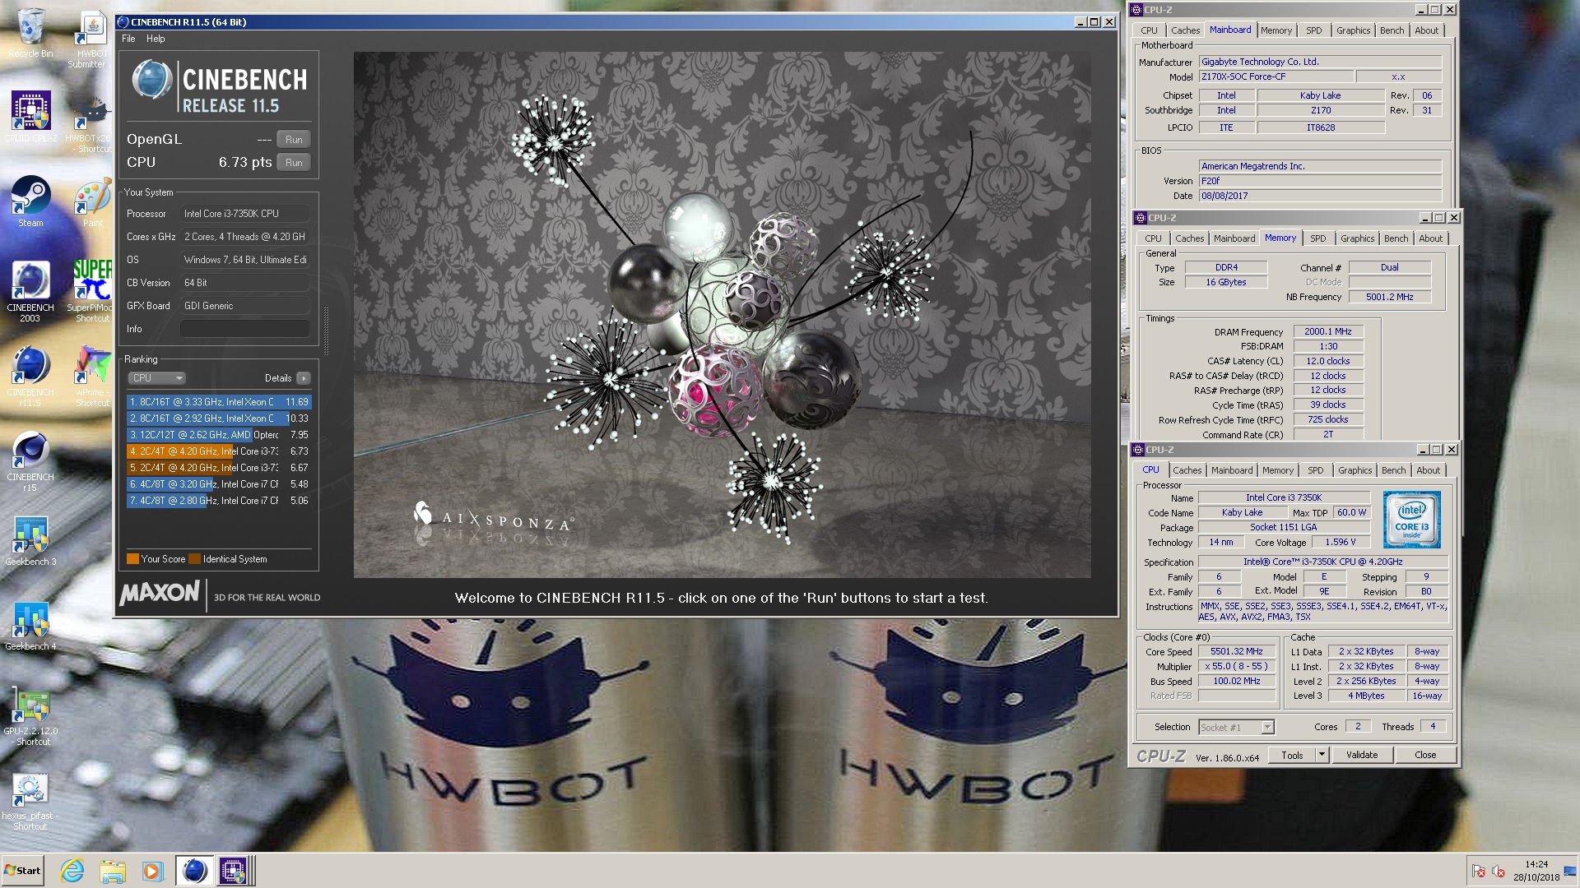The height and width of the screenshot is (888, 1580).
Task: Select ranking row 1 with score 11.69
Action: pyautogui.click(x=219, y=402)
